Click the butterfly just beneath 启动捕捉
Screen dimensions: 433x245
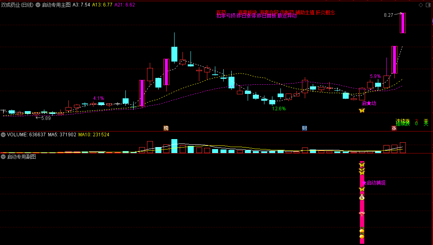362,189
